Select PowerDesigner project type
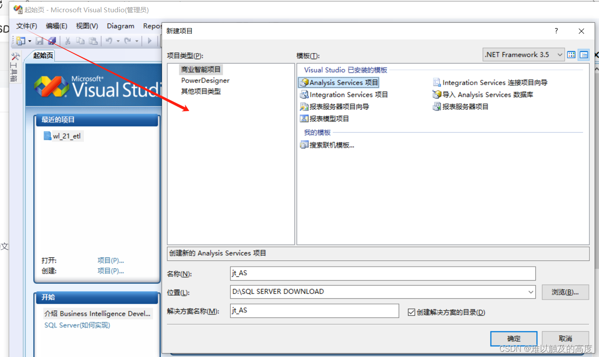The width and height of the screenshot is (599, 357). click(206, 80)
